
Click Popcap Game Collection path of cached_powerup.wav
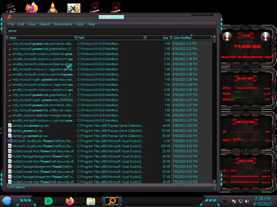(111, 131)
